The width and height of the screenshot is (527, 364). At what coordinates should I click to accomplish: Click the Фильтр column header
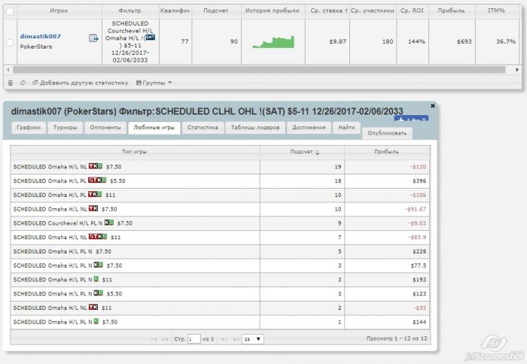point(130,11)
